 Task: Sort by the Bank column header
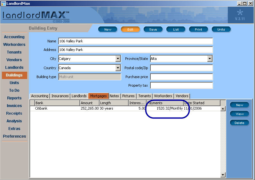[x=57, y=103]
